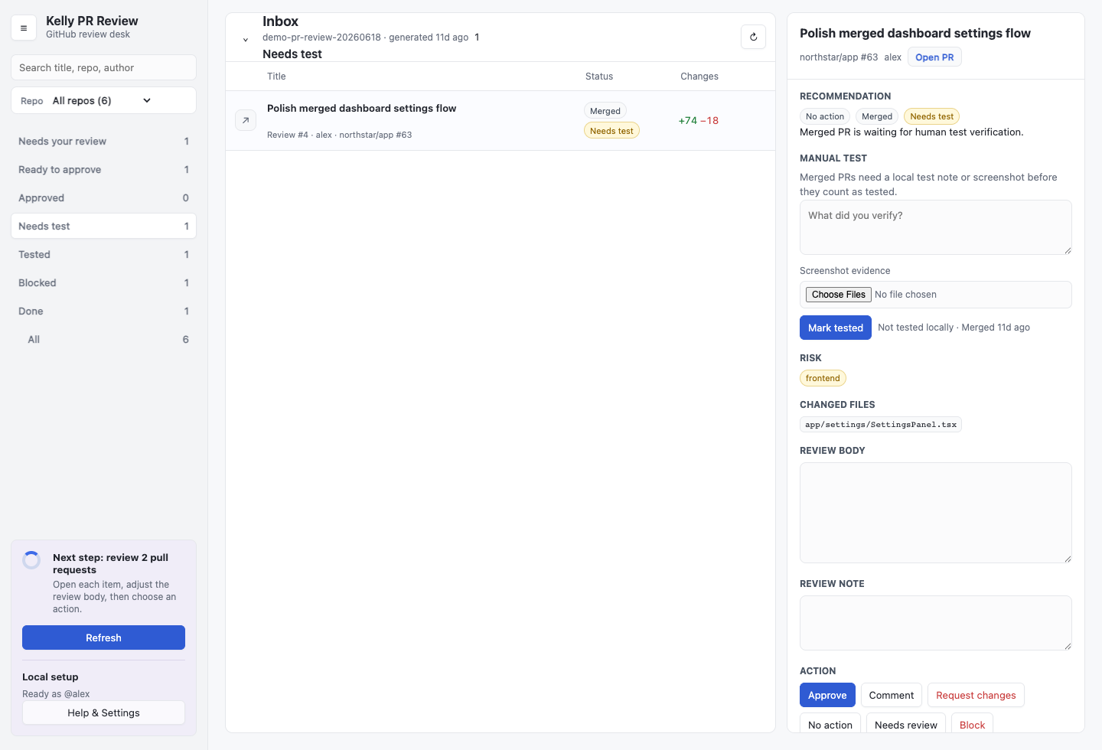1102x750 pixels.
Task: Select the Blocked filter
Action: click(x=103, y=283)
